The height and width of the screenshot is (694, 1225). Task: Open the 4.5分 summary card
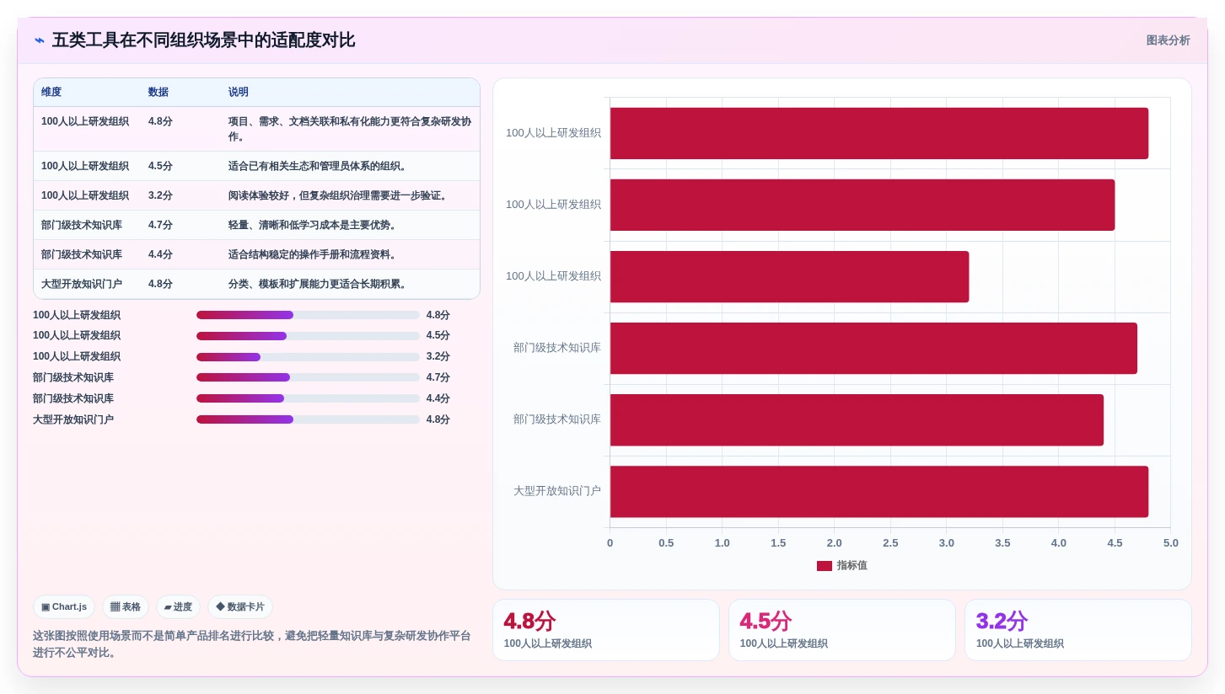[842, 630]
